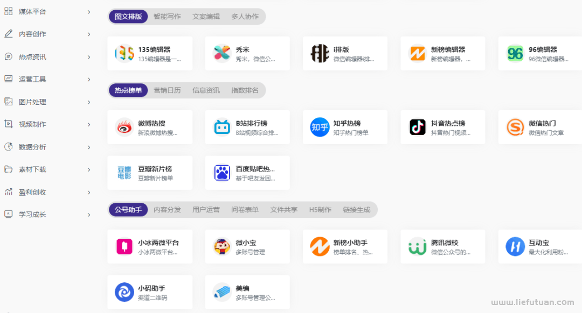
Task: Open the 内容创作 sidebar label
Action: click(32, 34)
